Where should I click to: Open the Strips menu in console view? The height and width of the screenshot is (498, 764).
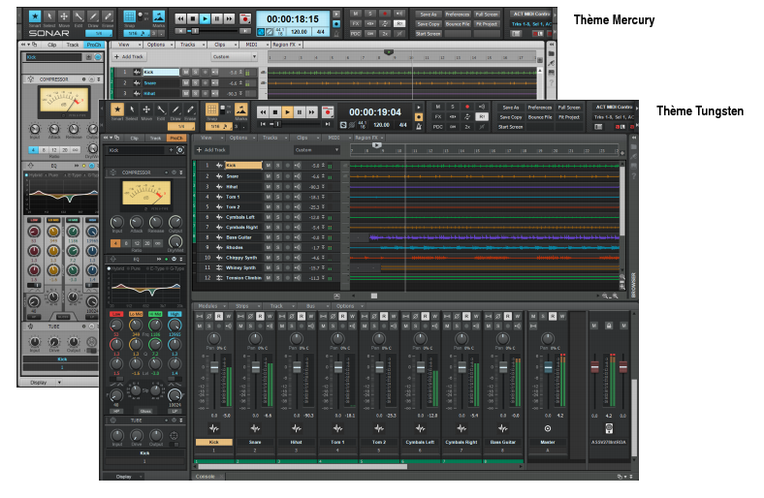click(241, 306)
